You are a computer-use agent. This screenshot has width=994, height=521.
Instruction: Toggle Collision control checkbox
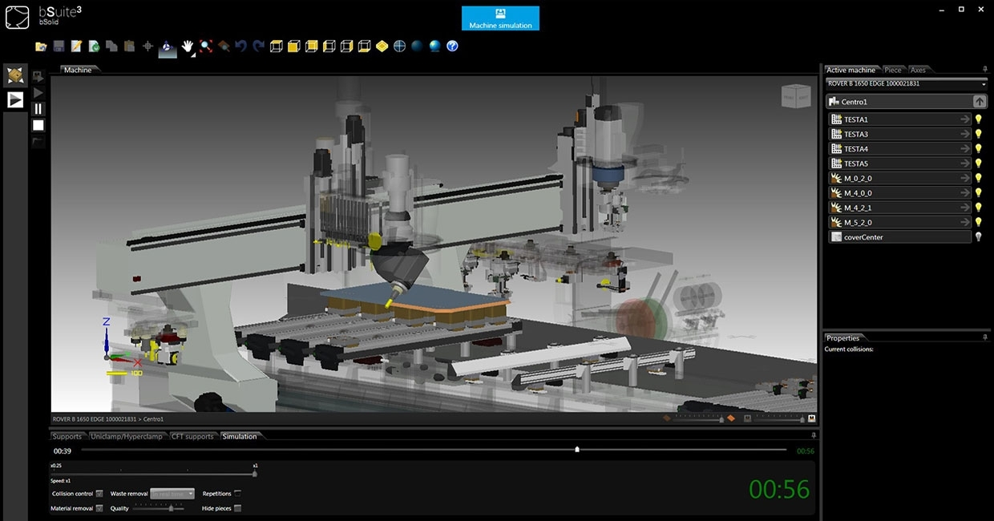coord(99,494)
